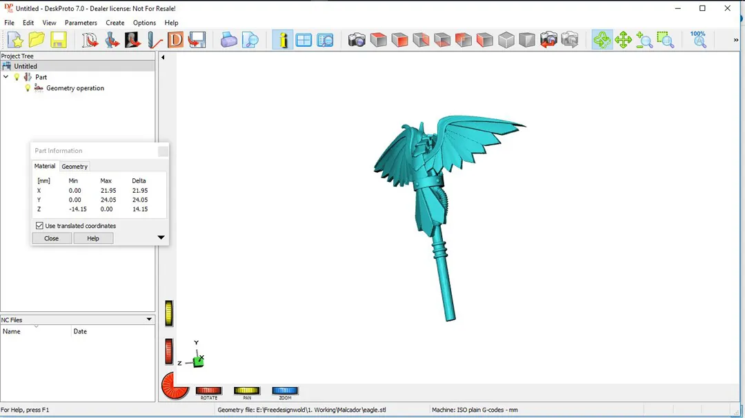Open the View menu

coord(49,22)
